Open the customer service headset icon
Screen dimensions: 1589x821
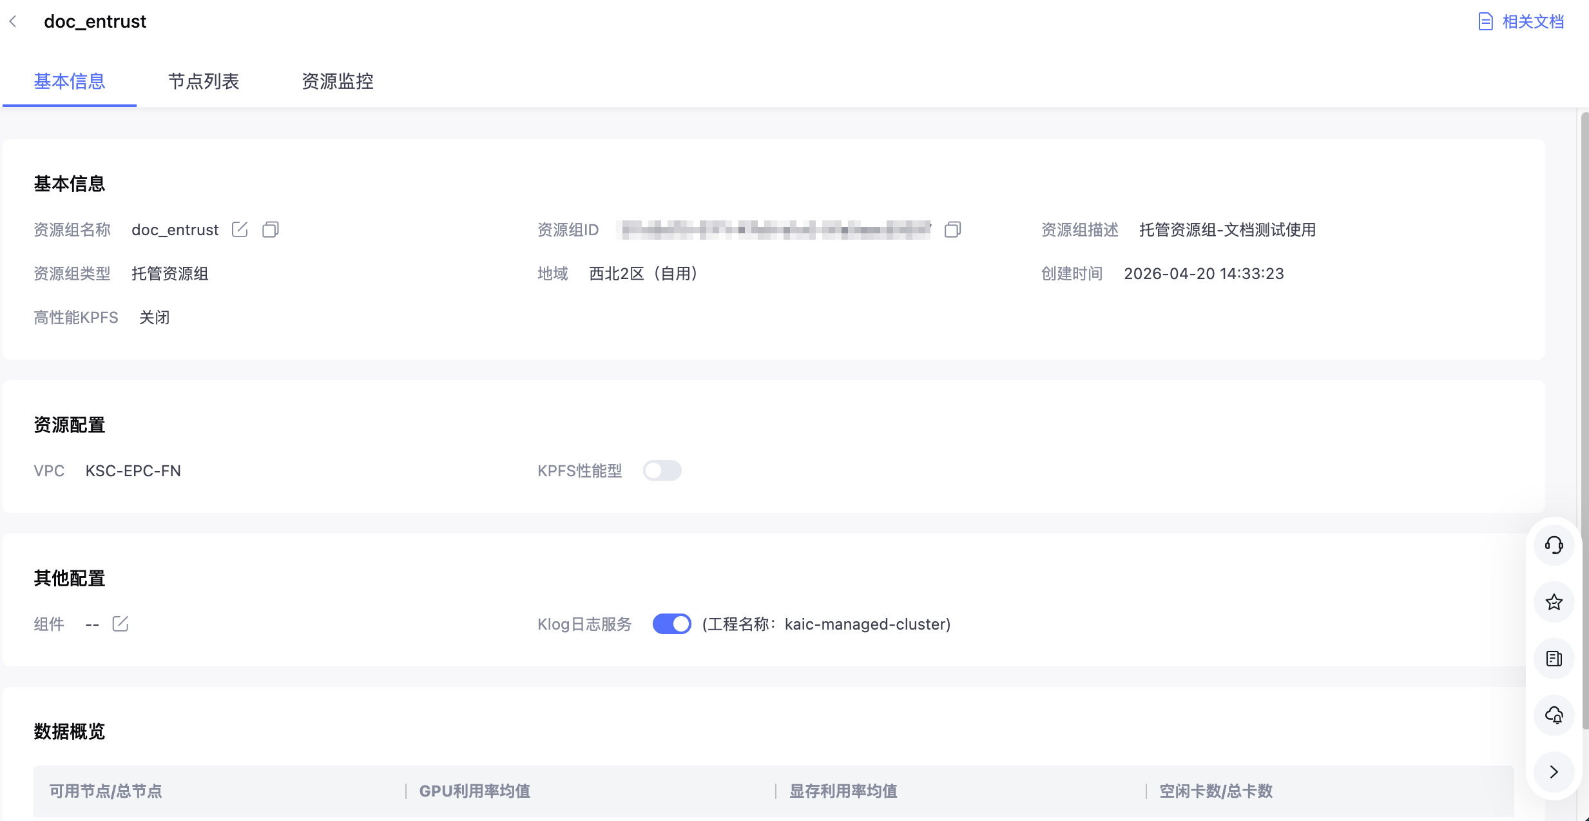coord(1554,545)
